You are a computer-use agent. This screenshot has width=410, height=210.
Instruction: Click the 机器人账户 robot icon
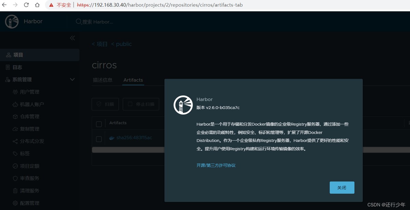(x=15, y=104)
